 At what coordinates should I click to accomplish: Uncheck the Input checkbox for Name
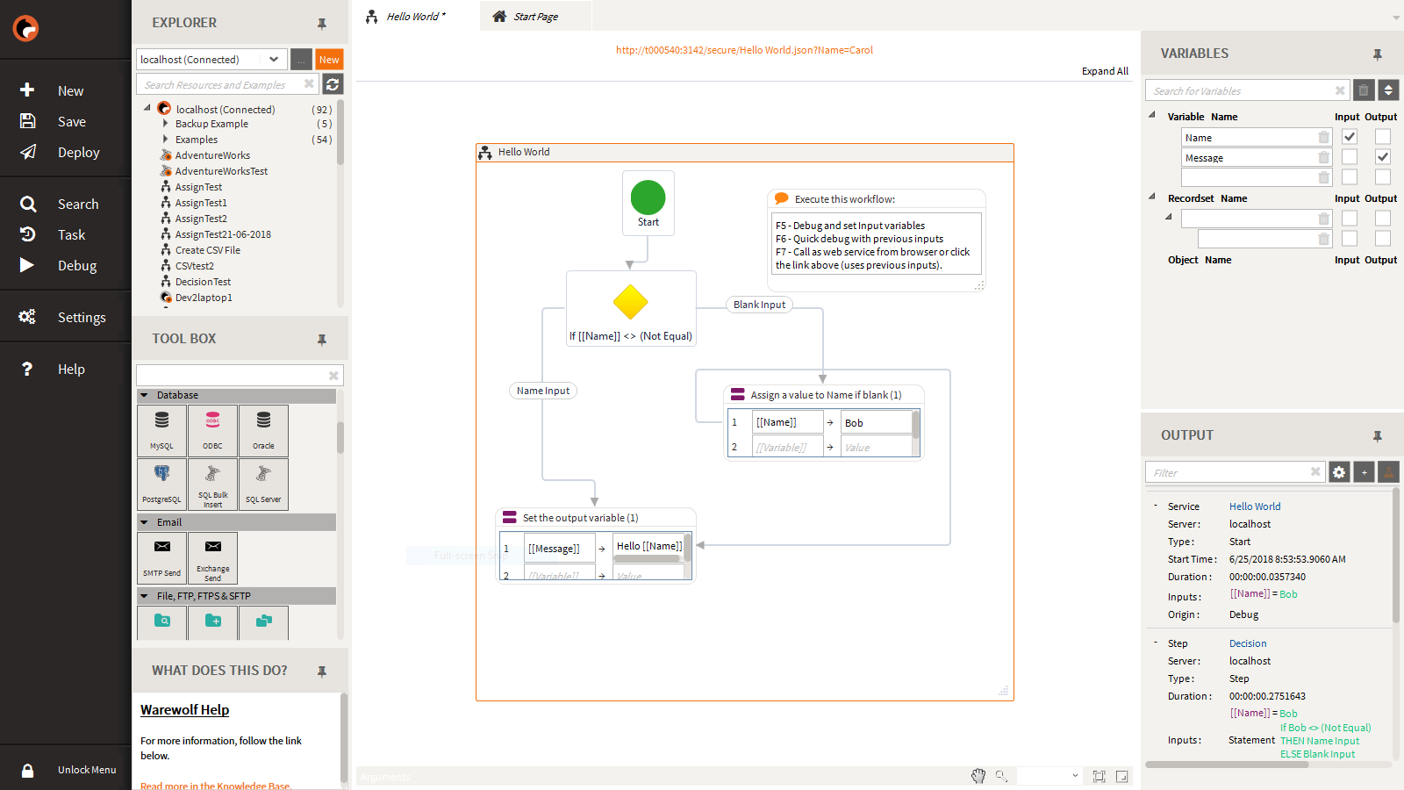point(1350,137)
